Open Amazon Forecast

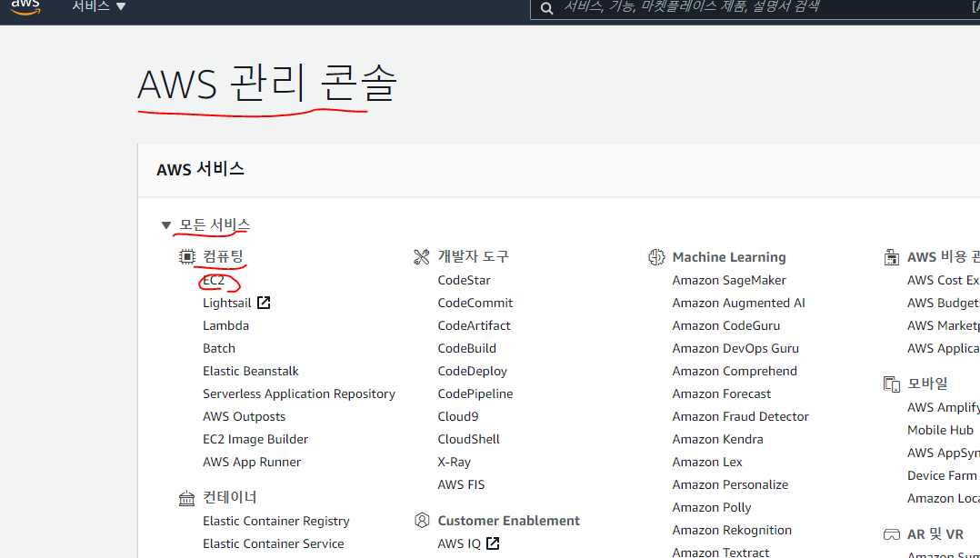coord(721,394)
